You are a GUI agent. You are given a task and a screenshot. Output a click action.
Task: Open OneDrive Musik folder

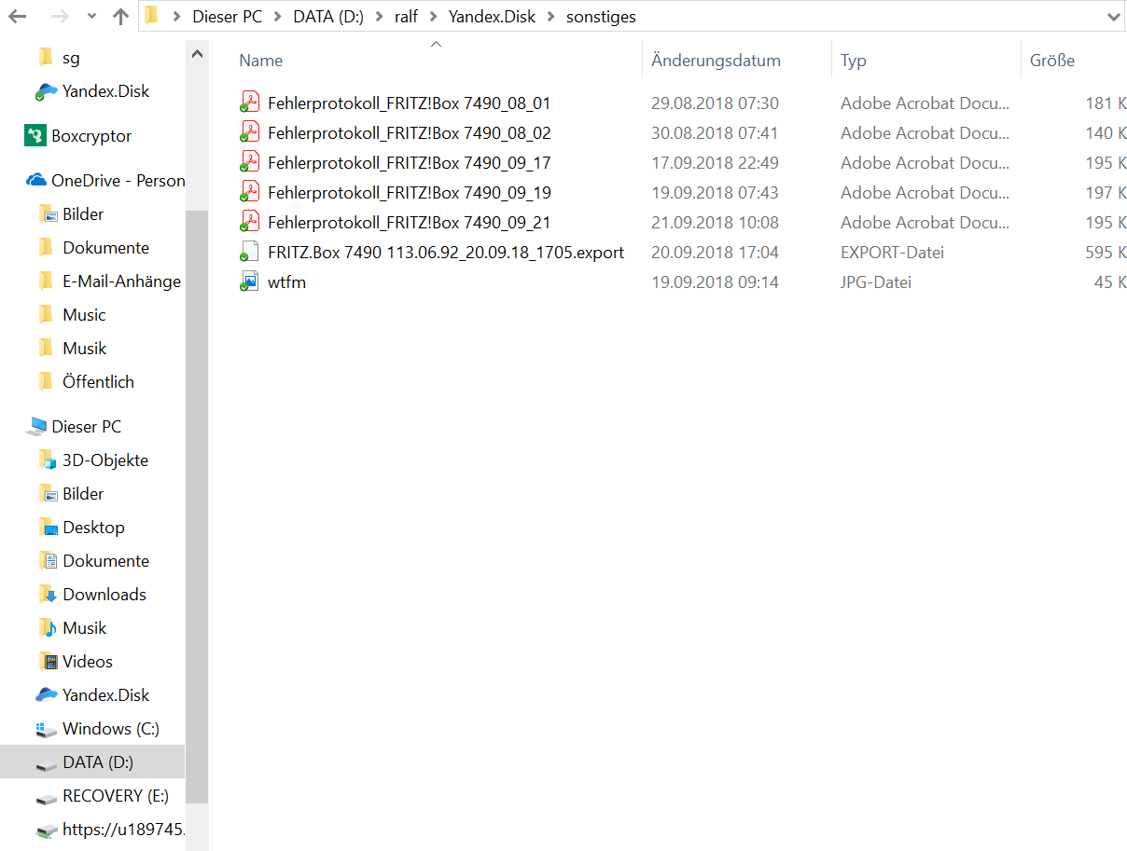(85, 349)
